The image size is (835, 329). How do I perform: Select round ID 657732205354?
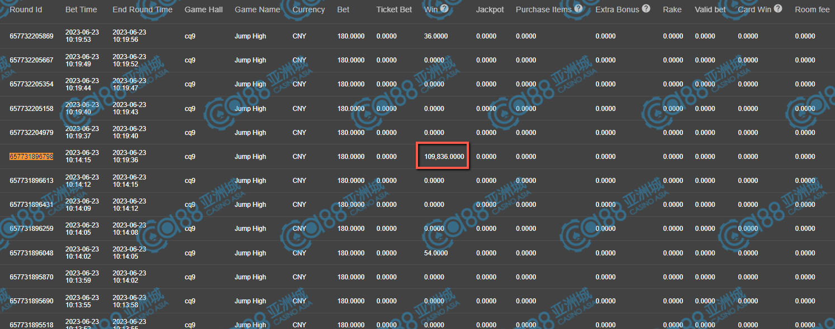click(31, 84)
